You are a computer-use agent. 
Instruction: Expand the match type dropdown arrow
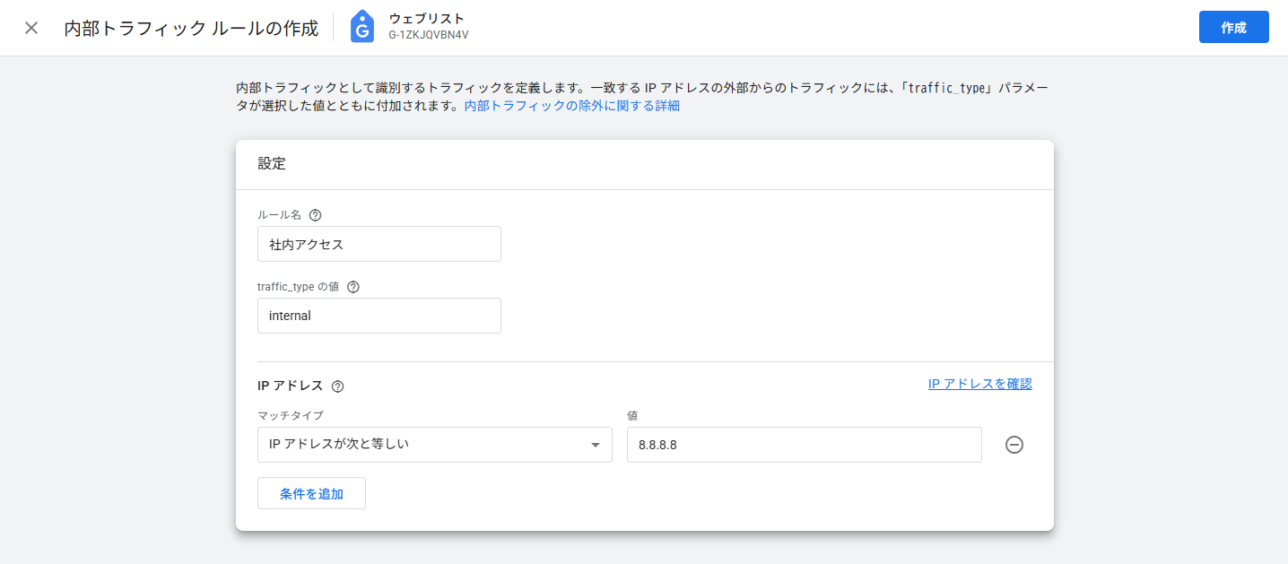[596, 445]
